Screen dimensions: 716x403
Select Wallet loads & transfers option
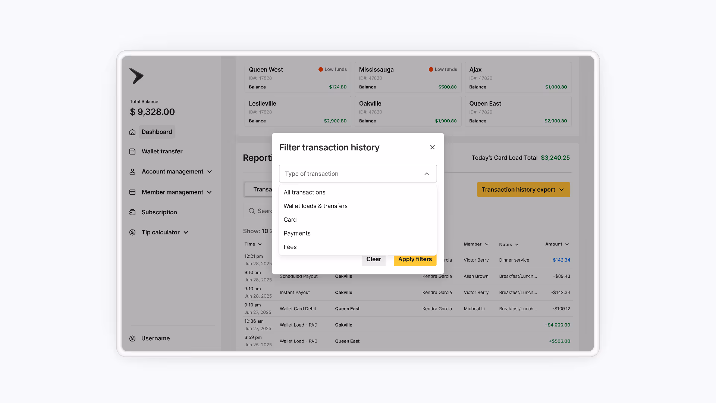click(315, 206)
